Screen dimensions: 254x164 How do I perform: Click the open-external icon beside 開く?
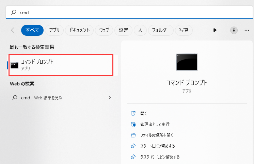(133, 113)
